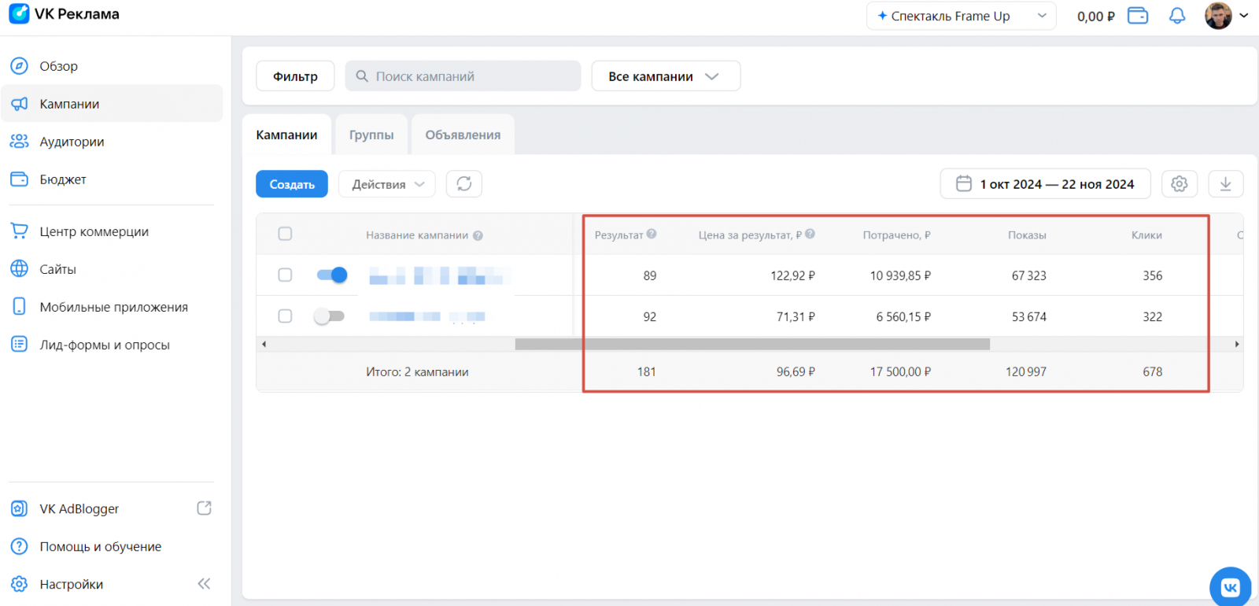Click help icon next to Результат
This screenshot has width=1259, height=606.
tap(652, 234)
